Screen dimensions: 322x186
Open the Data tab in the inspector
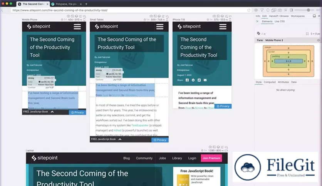(x=293, y=82)
